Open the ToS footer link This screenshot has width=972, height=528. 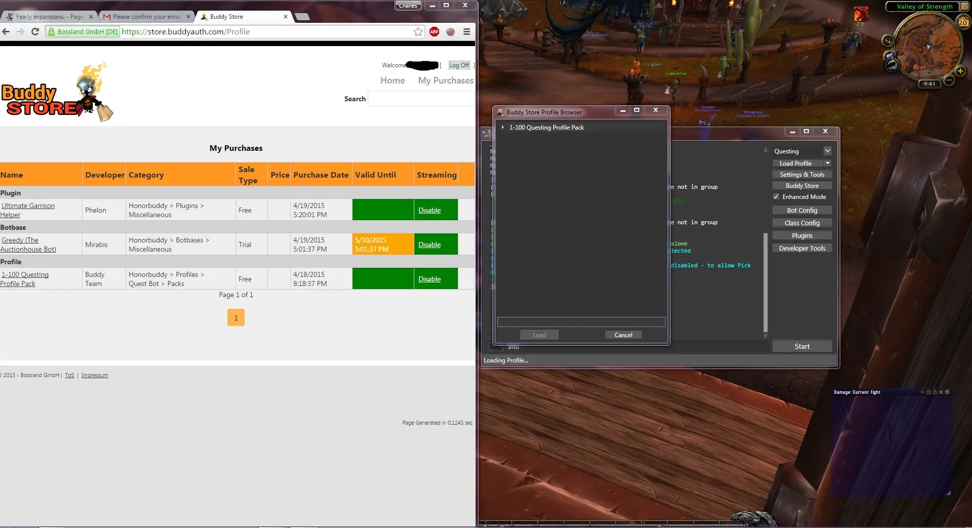click(x=69, y=375)
